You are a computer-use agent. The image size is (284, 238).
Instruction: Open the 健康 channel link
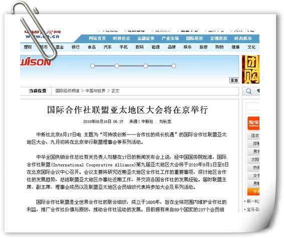[235, 47]
